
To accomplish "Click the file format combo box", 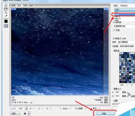I will [125, 10].
